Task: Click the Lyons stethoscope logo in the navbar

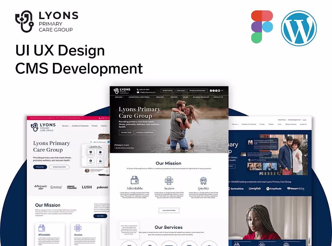Action: (x=116, y=91)
